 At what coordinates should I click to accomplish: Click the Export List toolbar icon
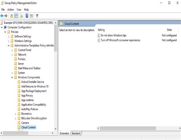click(21, 16)
